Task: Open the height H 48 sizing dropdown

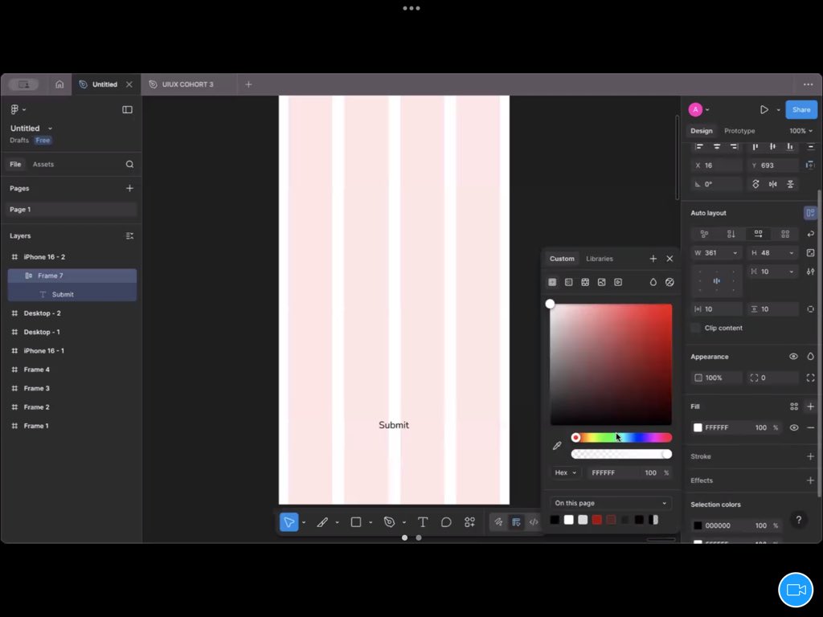Action: click(x=792, y=253)
